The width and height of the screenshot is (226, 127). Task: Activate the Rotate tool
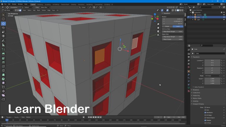click(x=3, y=28)
